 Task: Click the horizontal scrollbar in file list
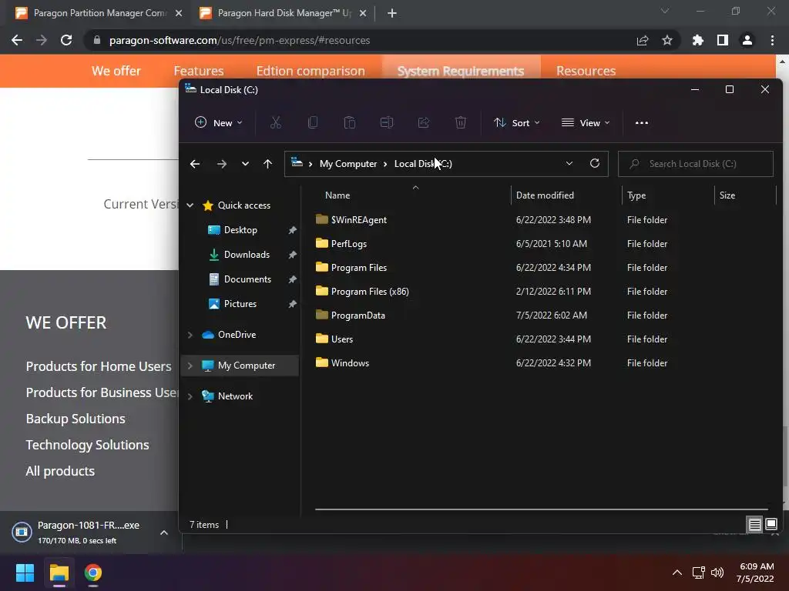pos(542,509)
